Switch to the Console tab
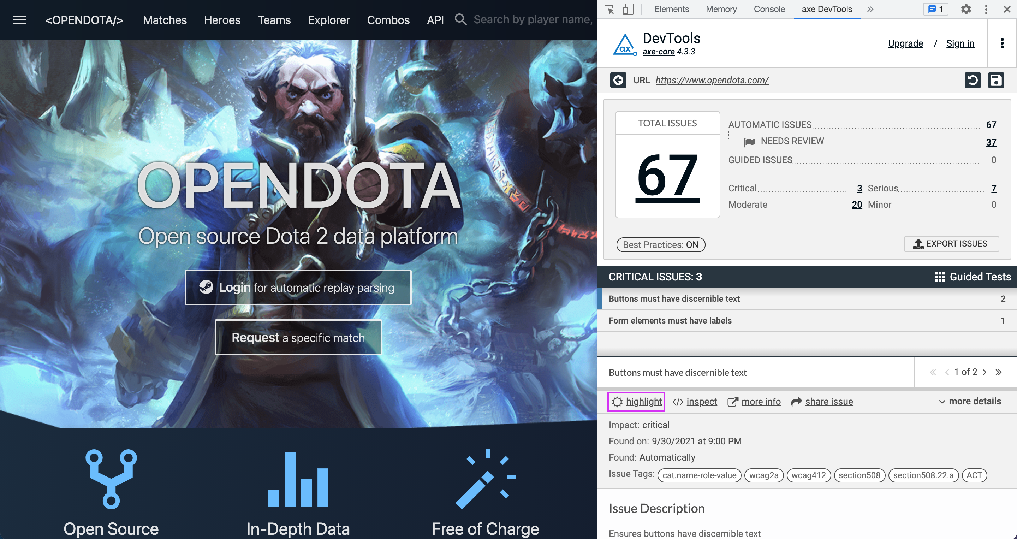The image size is (1017, 539). 769,9
